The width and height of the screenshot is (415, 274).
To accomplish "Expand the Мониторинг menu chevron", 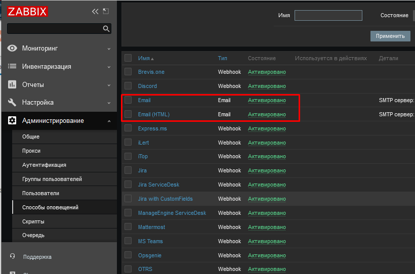I will (109, 49).
